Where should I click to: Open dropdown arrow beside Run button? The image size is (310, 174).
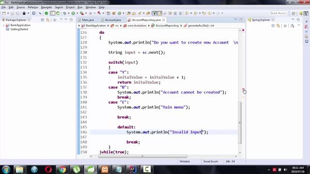pyautogui.click(x=77, y=13)
